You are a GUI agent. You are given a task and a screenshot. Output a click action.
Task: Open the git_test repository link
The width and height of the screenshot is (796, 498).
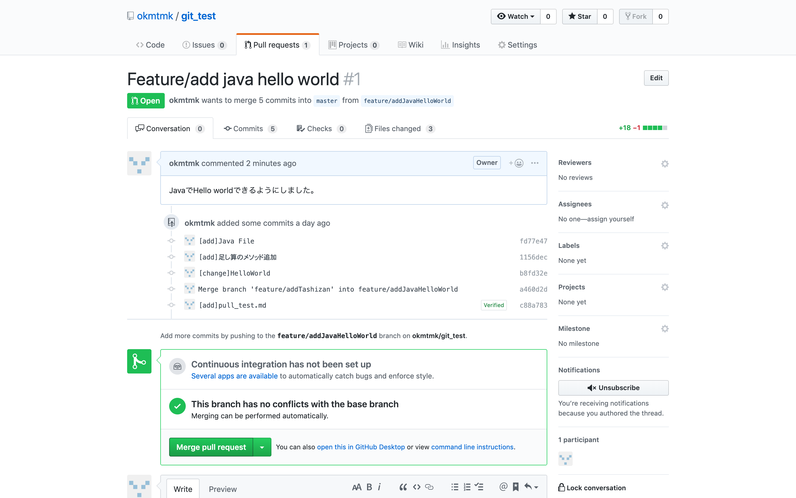pos(198,16)
